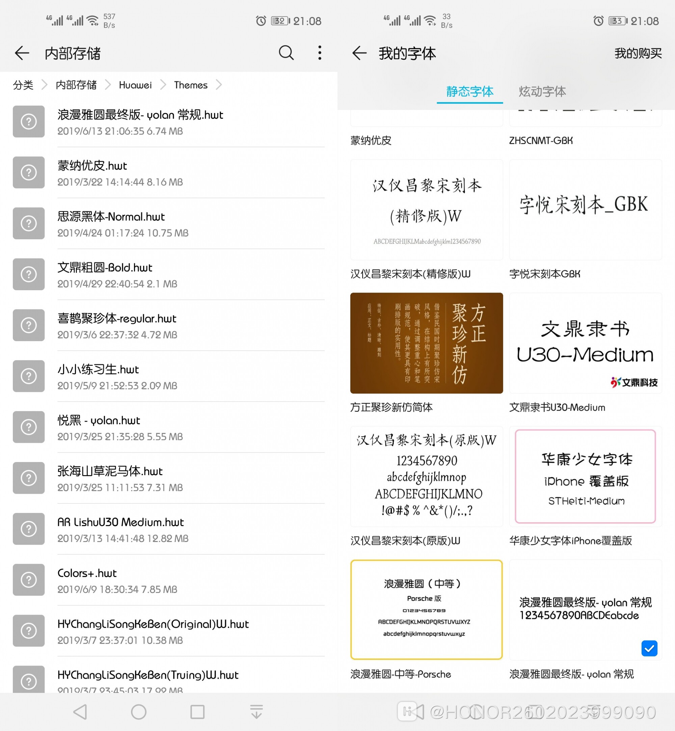Open file 张海山草泥马体.hwt

click(x=168, y=478)
